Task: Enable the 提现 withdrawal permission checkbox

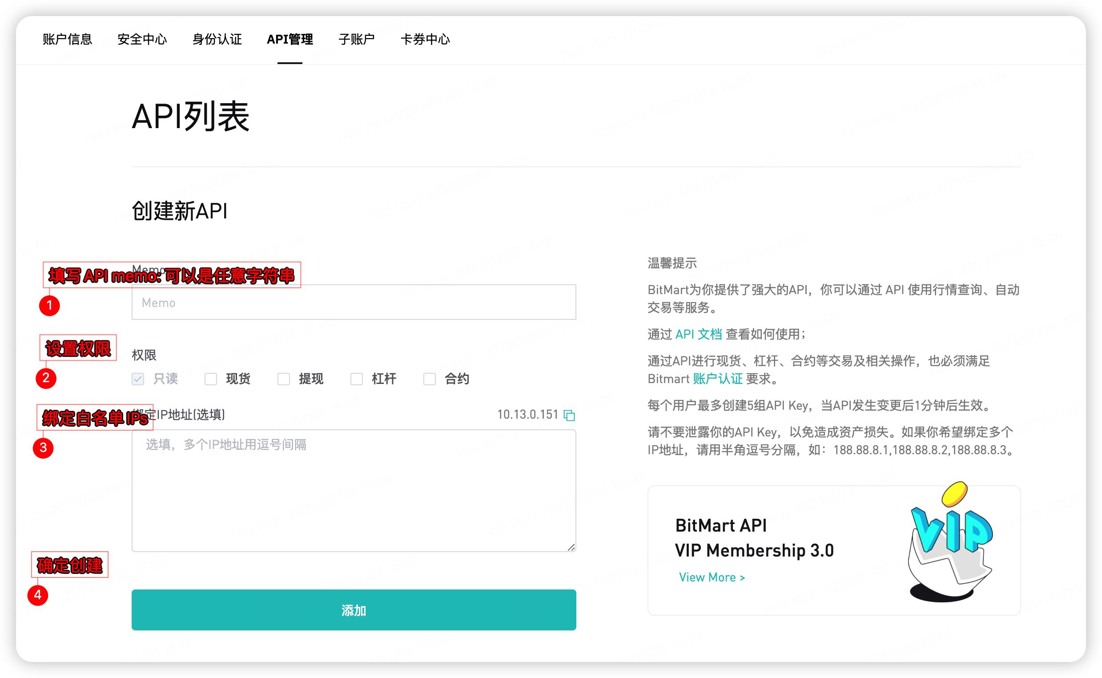Action: coord(284,379)
